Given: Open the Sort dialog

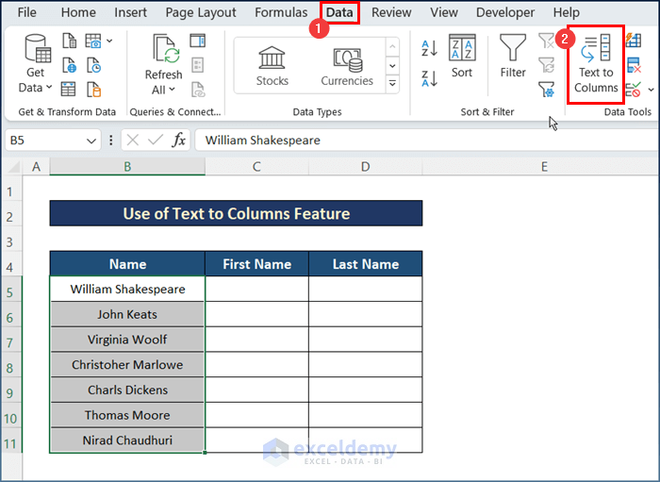Looking at the screenshot, I should pos(462,57).
